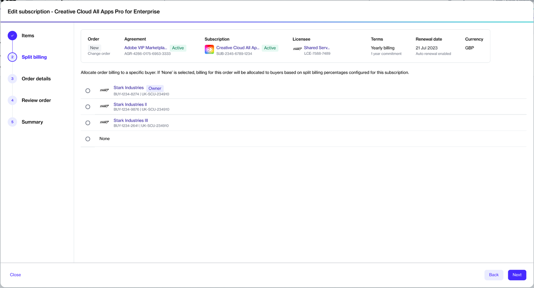Select Stark Industries radio button
Viewport: 534px width, 288px height.
pos(88,91)
